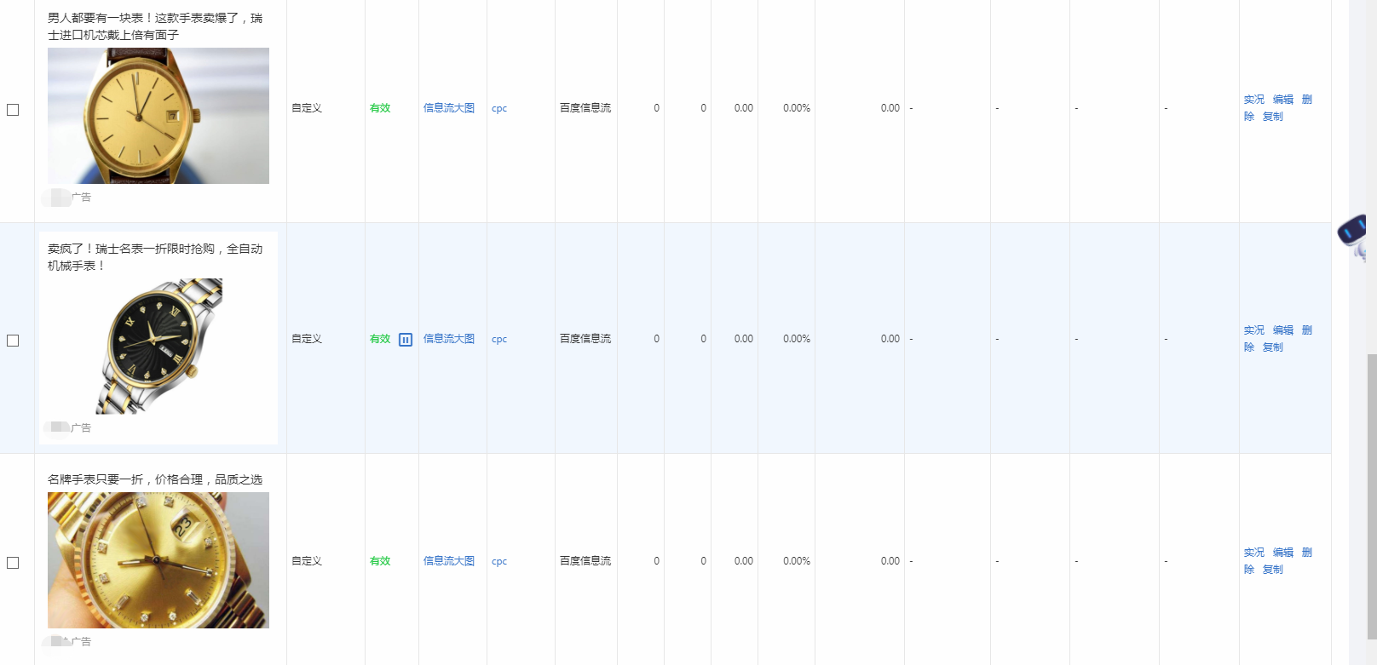1377x665 pixels.
Task: View 实况 for the black-dial watch ad
Action: click(1253, 330)
